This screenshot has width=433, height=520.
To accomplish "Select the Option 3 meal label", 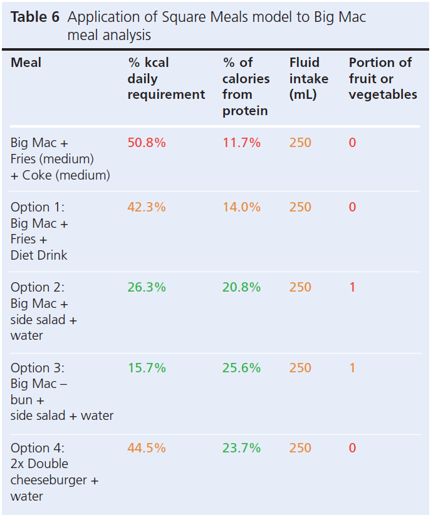I will (61, 392).
